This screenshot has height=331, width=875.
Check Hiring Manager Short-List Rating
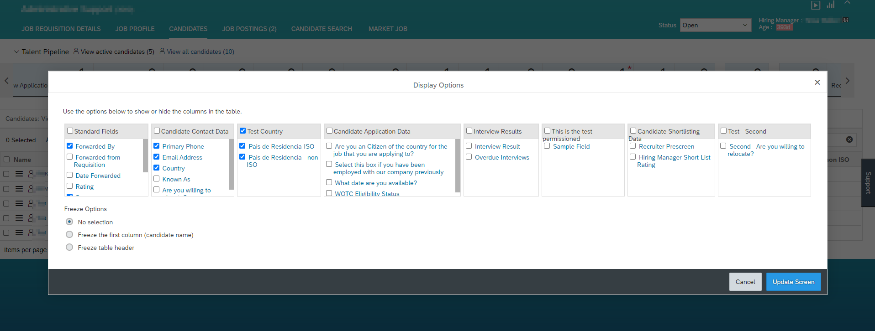point(633,157)
